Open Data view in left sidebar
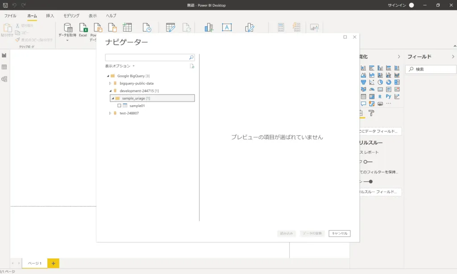 coord(4,67)
